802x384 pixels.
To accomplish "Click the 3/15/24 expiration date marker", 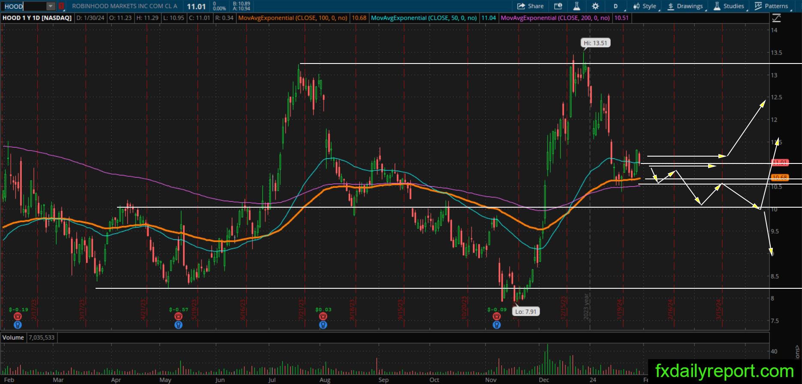I will point(719,309).
